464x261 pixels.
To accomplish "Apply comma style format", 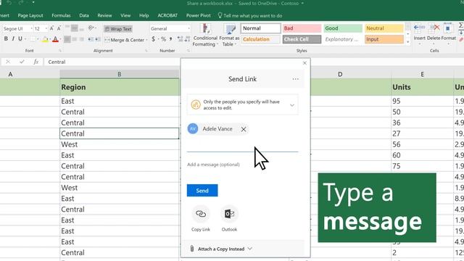I will (x=171, y=39).
